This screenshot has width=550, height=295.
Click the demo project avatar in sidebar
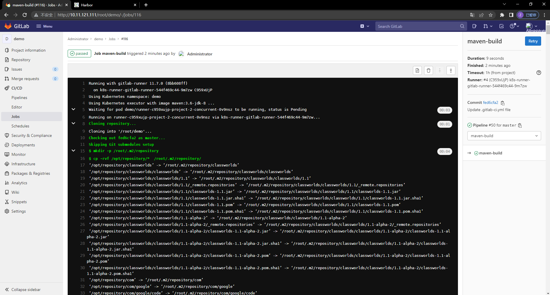(x=7, y=39)
